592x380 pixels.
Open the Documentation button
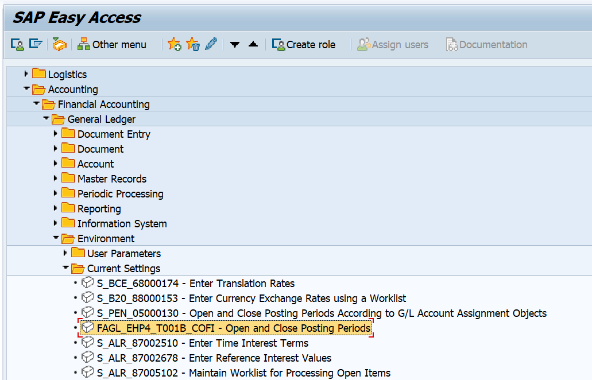[487, 45]
